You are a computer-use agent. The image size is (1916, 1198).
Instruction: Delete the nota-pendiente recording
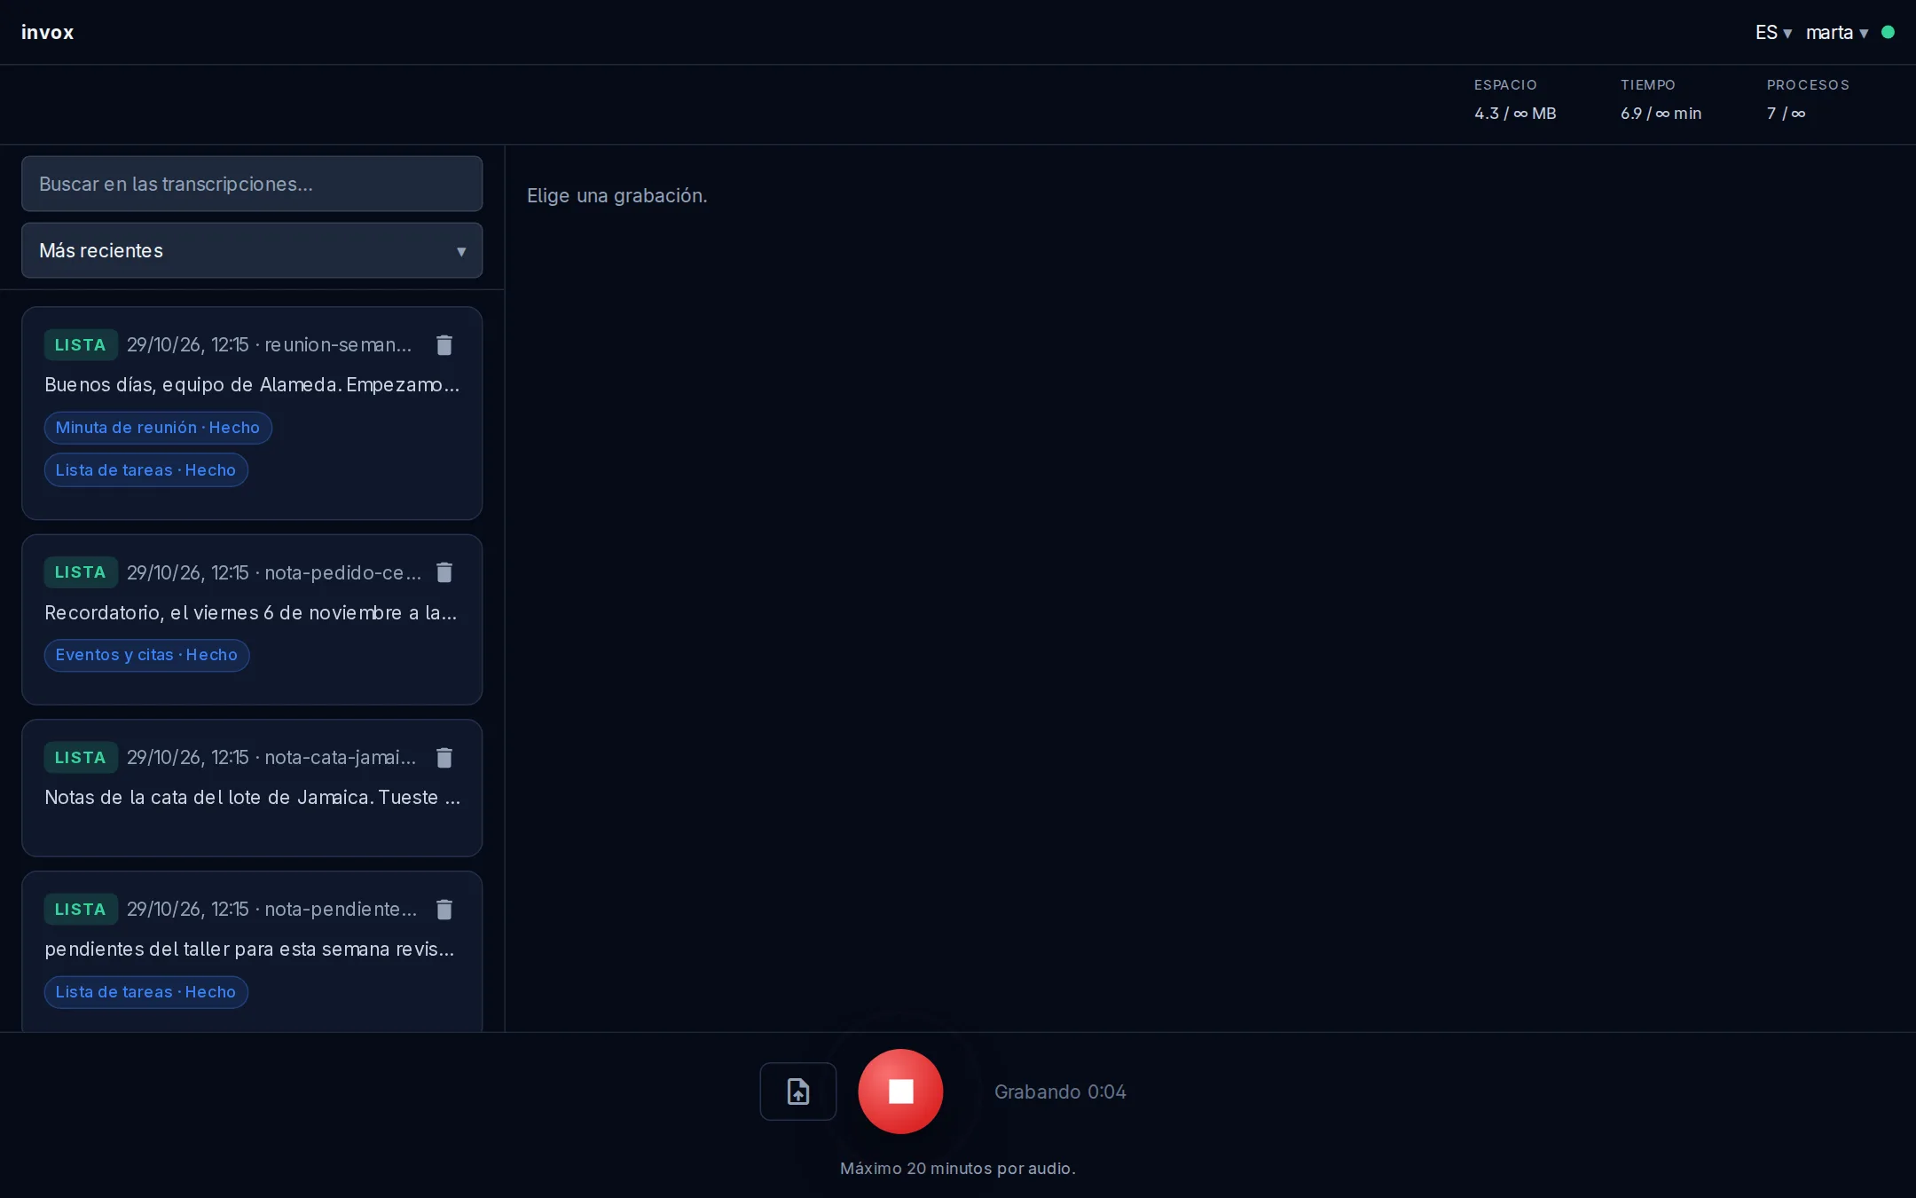coord(444,910)
